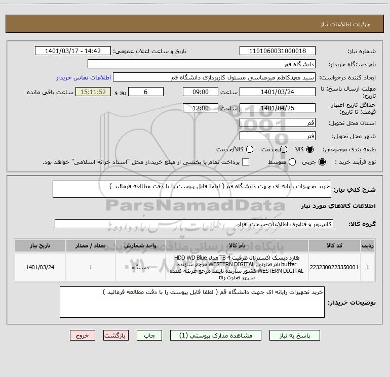This screenshot has height=377, width=390.
Task: Click the HDD WD Blue product name cell
Action: click(x=237, y=267)
